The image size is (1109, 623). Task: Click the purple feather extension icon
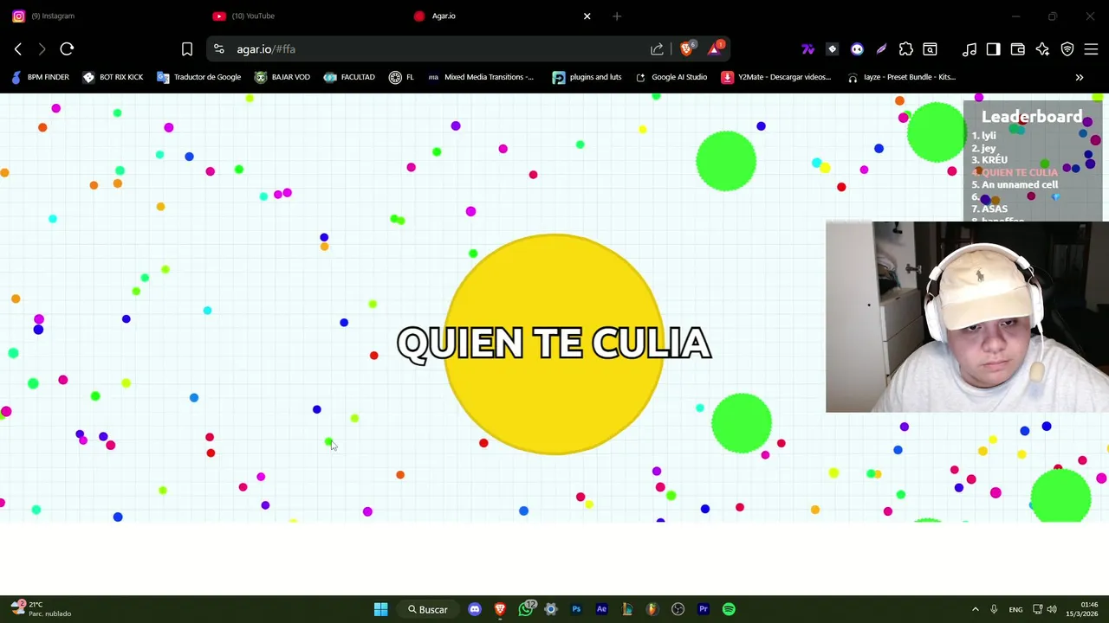(881, 49)
